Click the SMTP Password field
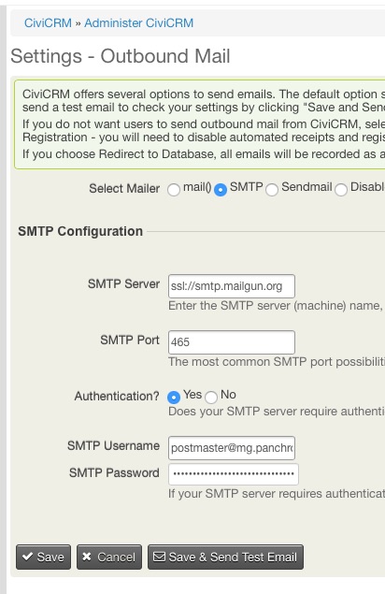Screen dimensions: 385x594 (234, 474)
